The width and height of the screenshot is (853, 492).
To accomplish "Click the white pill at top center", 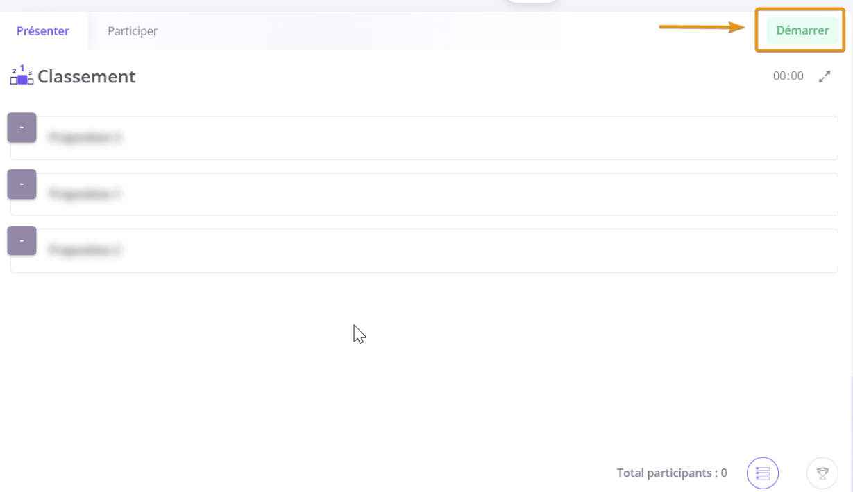I will (x=532, y=2).
